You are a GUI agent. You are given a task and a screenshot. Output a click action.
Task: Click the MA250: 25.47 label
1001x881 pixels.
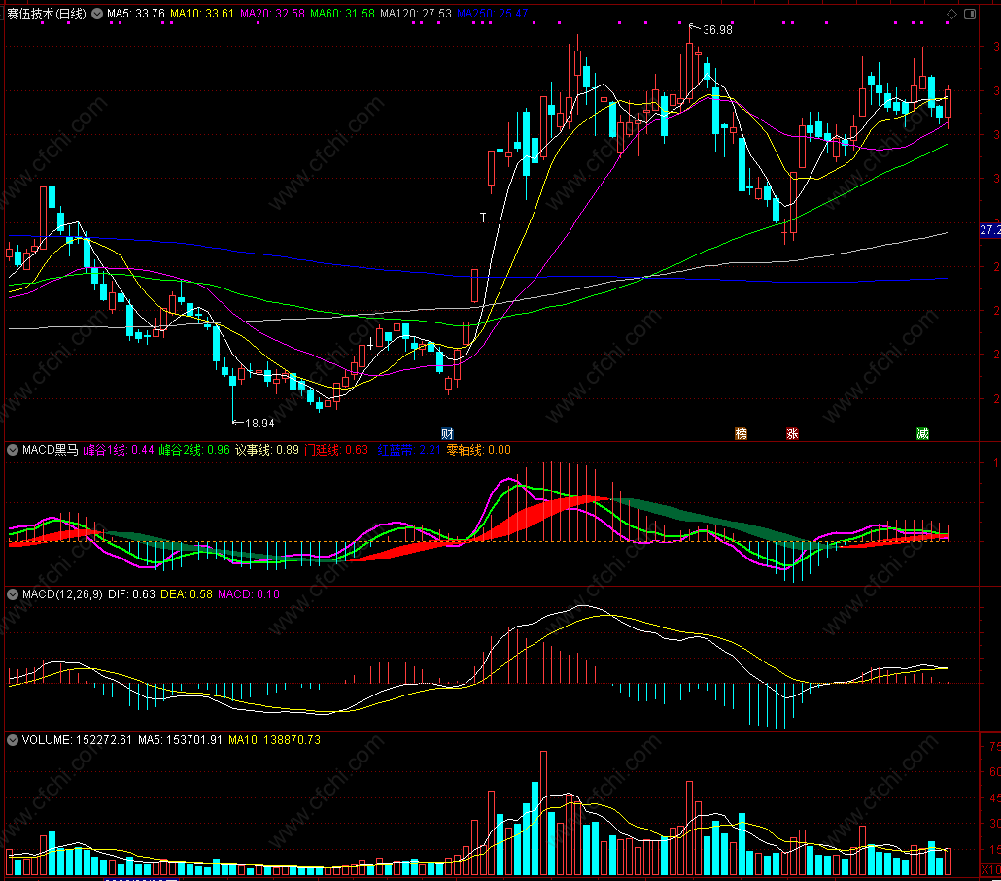click(493, 14)
